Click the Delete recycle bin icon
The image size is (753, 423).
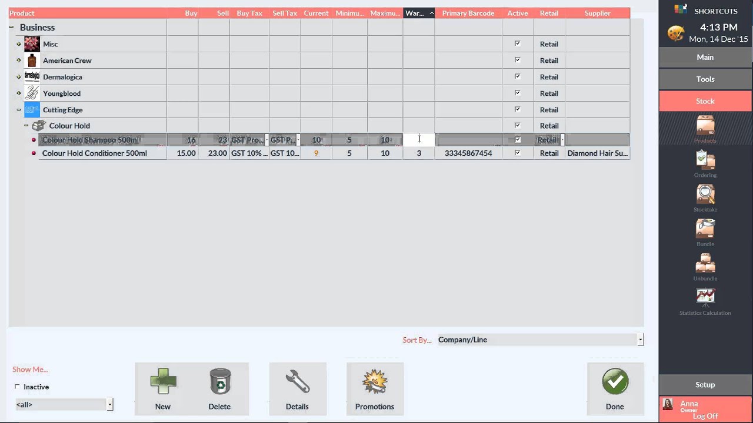pyautogui.click(x=220, y=382)
